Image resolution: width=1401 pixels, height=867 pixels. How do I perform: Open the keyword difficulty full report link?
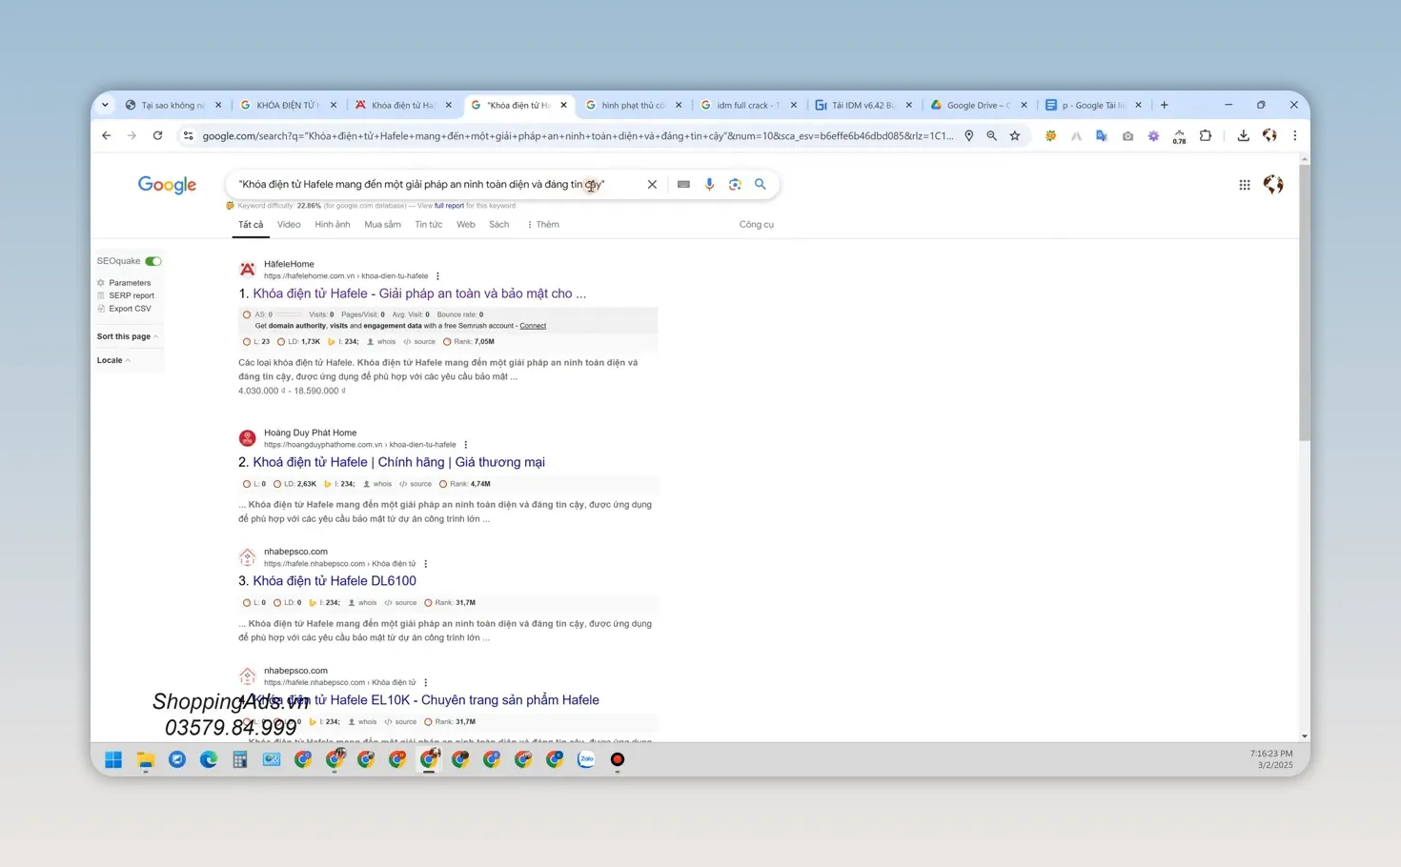[x=449, y=206]
